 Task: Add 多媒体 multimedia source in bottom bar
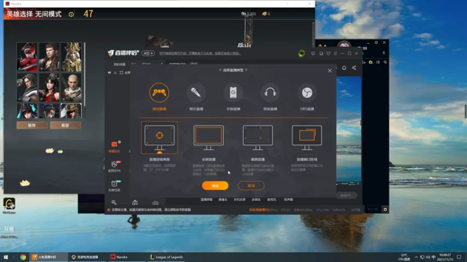pyautogui.click(x=256, y=200)
